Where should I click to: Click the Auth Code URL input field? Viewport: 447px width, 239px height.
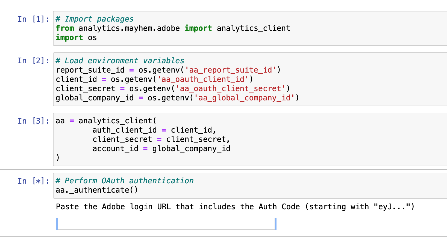click(166, 224)
